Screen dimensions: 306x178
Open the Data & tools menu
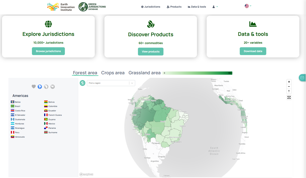click(197, 7)
